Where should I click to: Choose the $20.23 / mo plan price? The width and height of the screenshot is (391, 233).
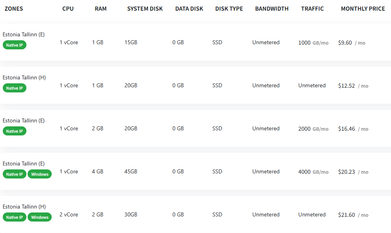click(353, 172)
